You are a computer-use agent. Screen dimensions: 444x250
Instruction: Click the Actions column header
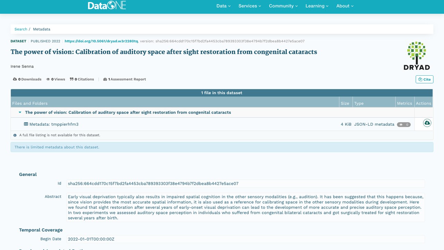pyautogui.click(x=424, y=103)
